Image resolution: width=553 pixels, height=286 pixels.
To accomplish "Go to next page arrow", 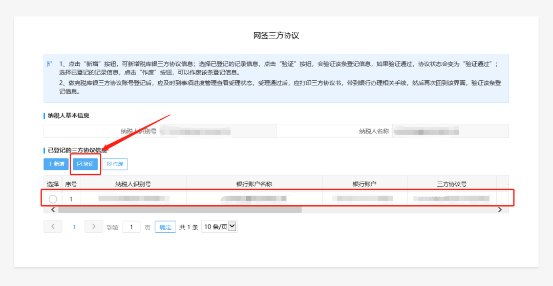I will pyautogui.click(x=94, y=227).
